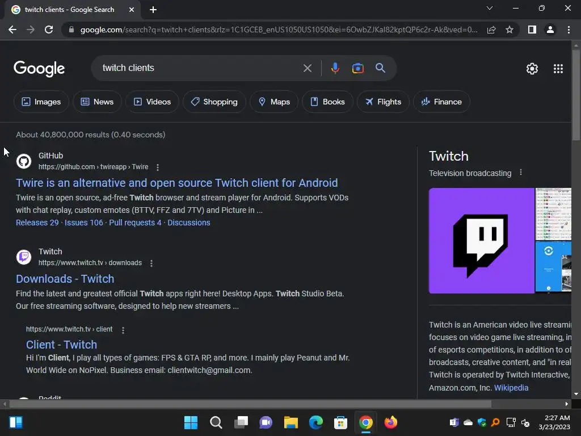Open Windows taskbar search

(x=216, y=422)
